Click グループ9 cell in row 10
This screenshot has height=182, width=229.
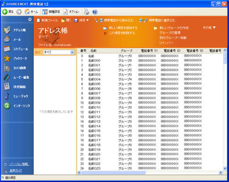(125, 103)
